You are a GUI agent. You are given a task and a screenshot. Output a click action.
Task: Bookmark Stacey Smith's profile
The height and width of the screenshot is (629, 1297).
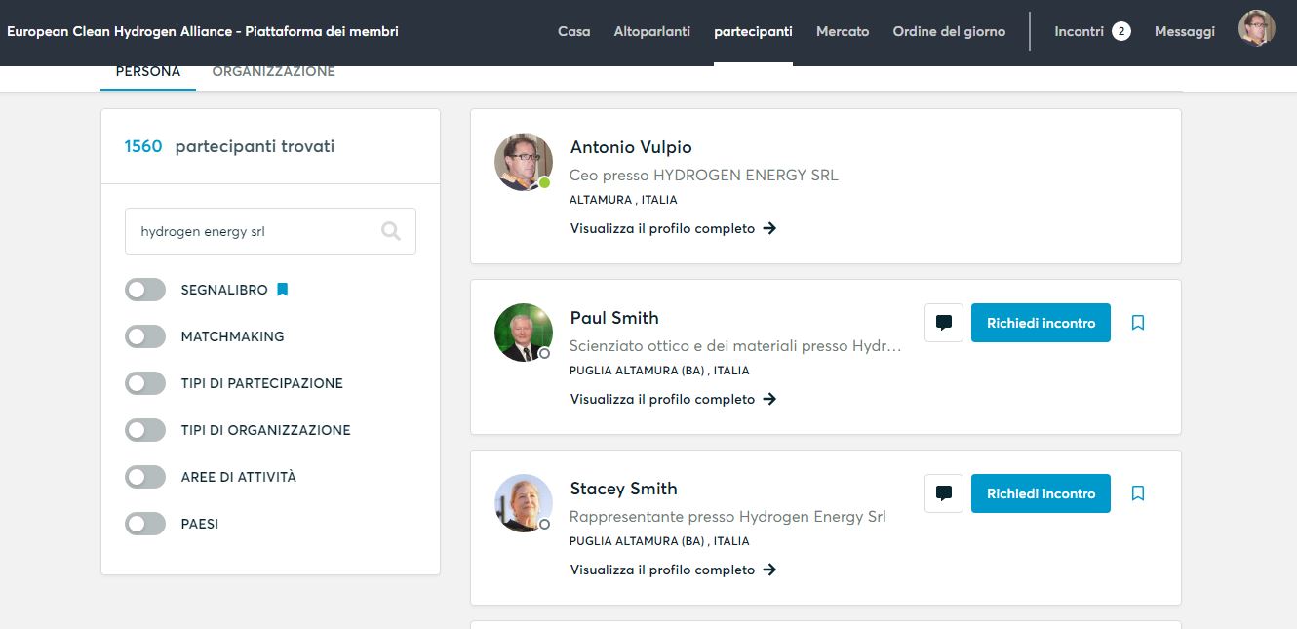(x=1138, y=493)
